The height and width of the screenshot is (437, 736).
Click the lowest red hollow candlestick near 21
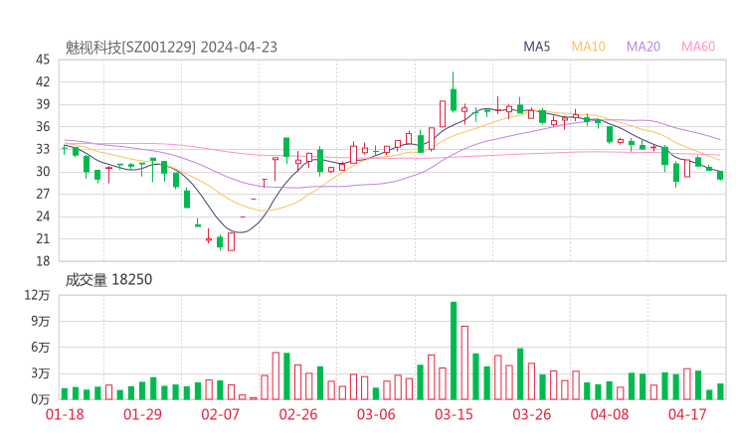[x=232, y=241]
